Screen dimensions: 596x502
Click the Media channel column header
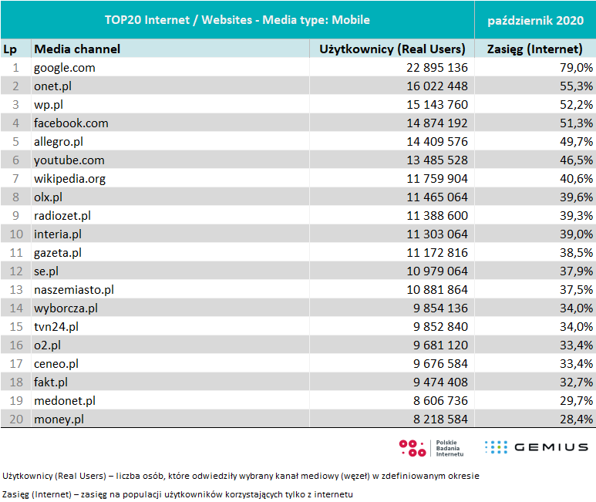click(x=77, y=49)
